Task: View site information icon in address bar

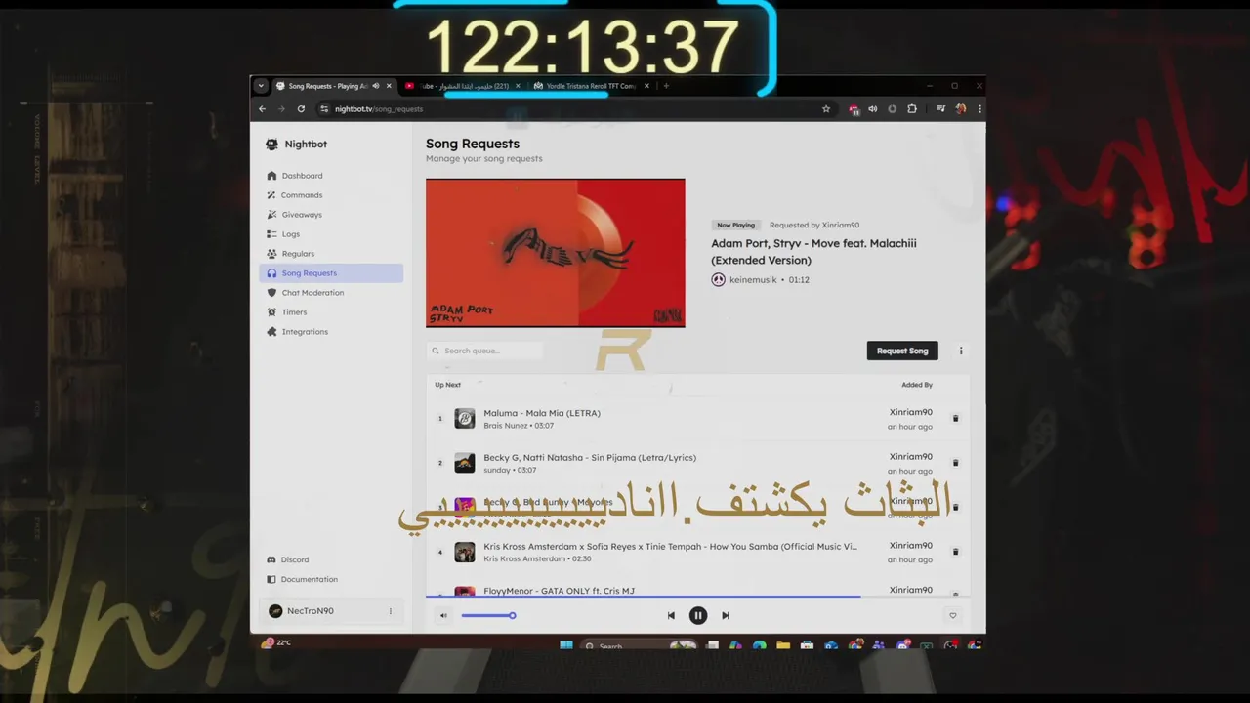Action: 324,109
